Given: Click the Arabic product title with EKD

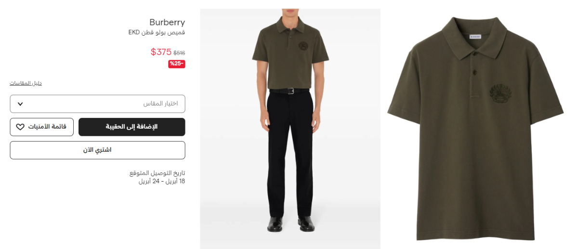Looking at the screenshot, I should pyautogui.click(x=157, y=33).
